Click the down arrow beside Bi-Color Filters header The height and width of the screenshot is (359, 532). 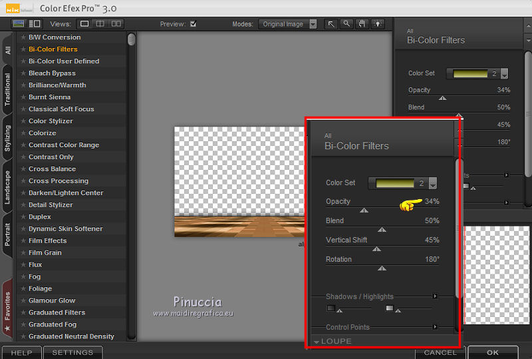(528, 41)
